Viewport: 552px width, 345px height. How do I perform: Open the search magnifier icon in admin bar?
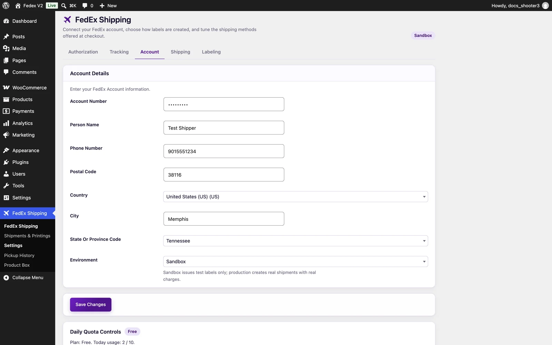tap(64, 6)
